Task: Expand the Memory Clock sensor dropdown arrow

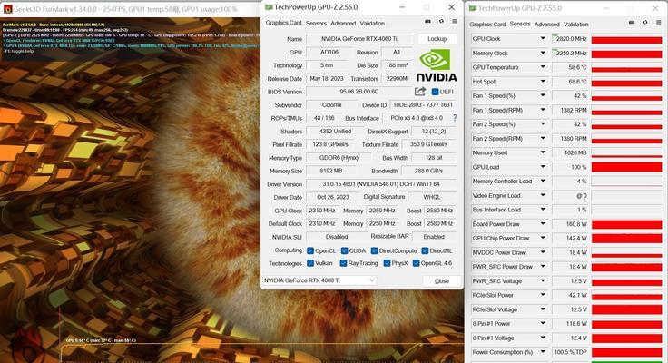Action: click(x=543, y=53)
